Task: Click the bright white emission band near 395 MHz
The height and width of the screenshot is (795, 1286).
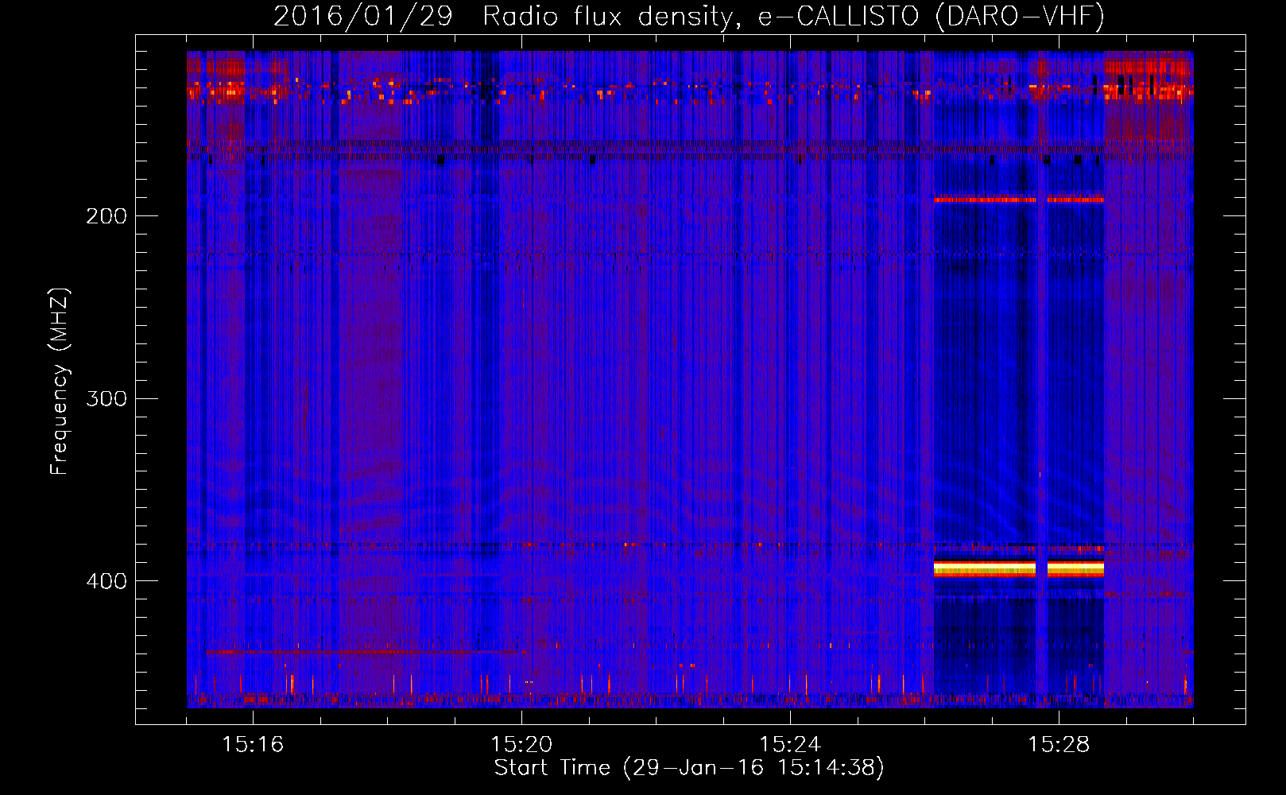Action: [1019, 568]
